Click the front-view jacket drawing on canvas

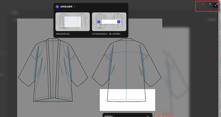tap(53, 70)
